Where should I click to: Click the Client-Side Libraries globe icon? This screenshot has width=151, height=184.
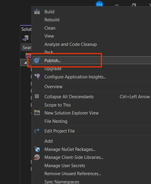pyautogui.click(x=37, y=157)
